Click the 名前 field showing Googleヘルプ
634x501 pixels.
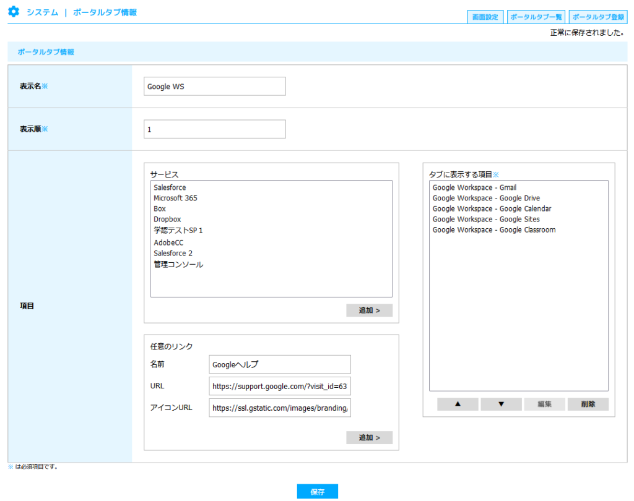279,364
